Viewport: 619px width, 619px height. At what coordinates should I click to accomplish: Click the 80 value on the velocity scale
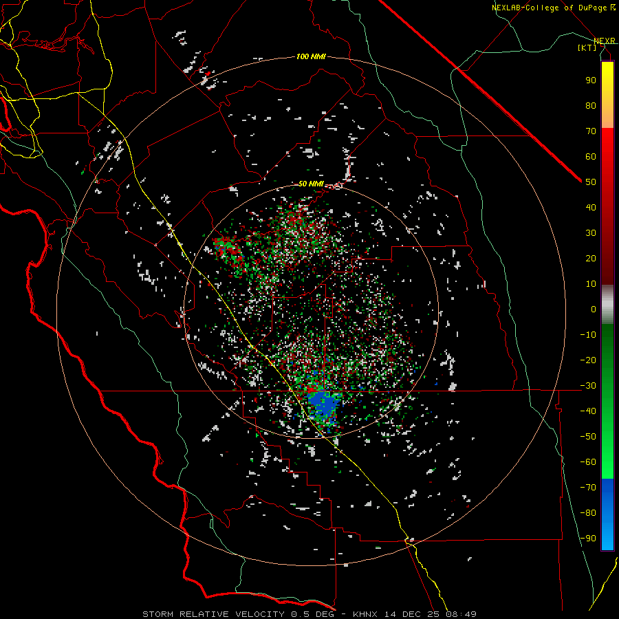(591, 106)
